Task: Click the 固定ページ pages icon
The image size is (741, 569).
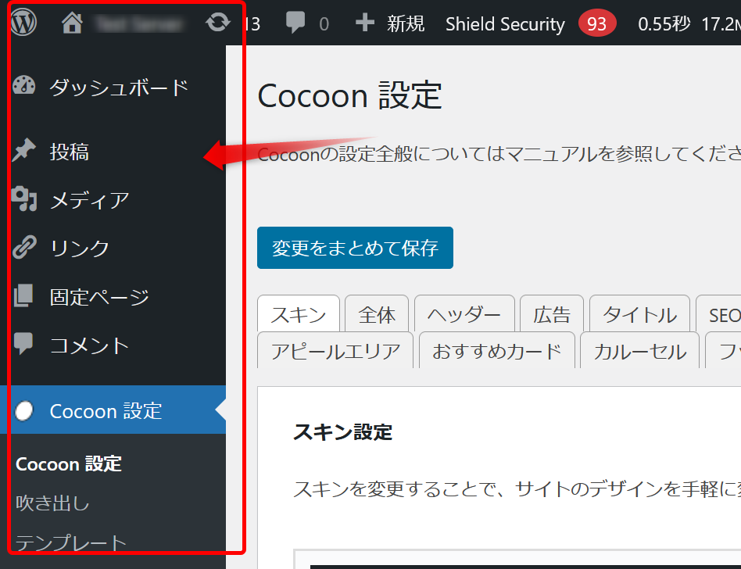Action: tap(23, 296)
